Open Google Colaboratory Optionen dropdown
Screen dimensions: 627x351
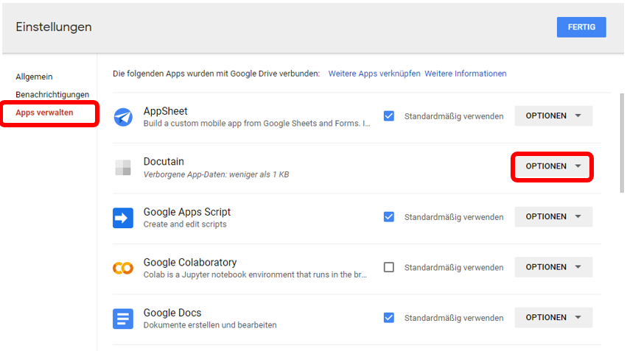click(x=553, y=267)
